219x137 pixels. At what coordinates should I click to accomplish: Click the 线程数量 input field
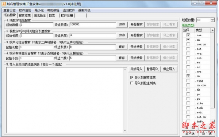pyautogui.click(x=204, y=20)
